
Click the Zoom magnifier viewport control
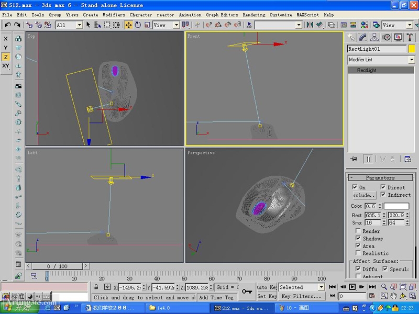coord(384,287)
